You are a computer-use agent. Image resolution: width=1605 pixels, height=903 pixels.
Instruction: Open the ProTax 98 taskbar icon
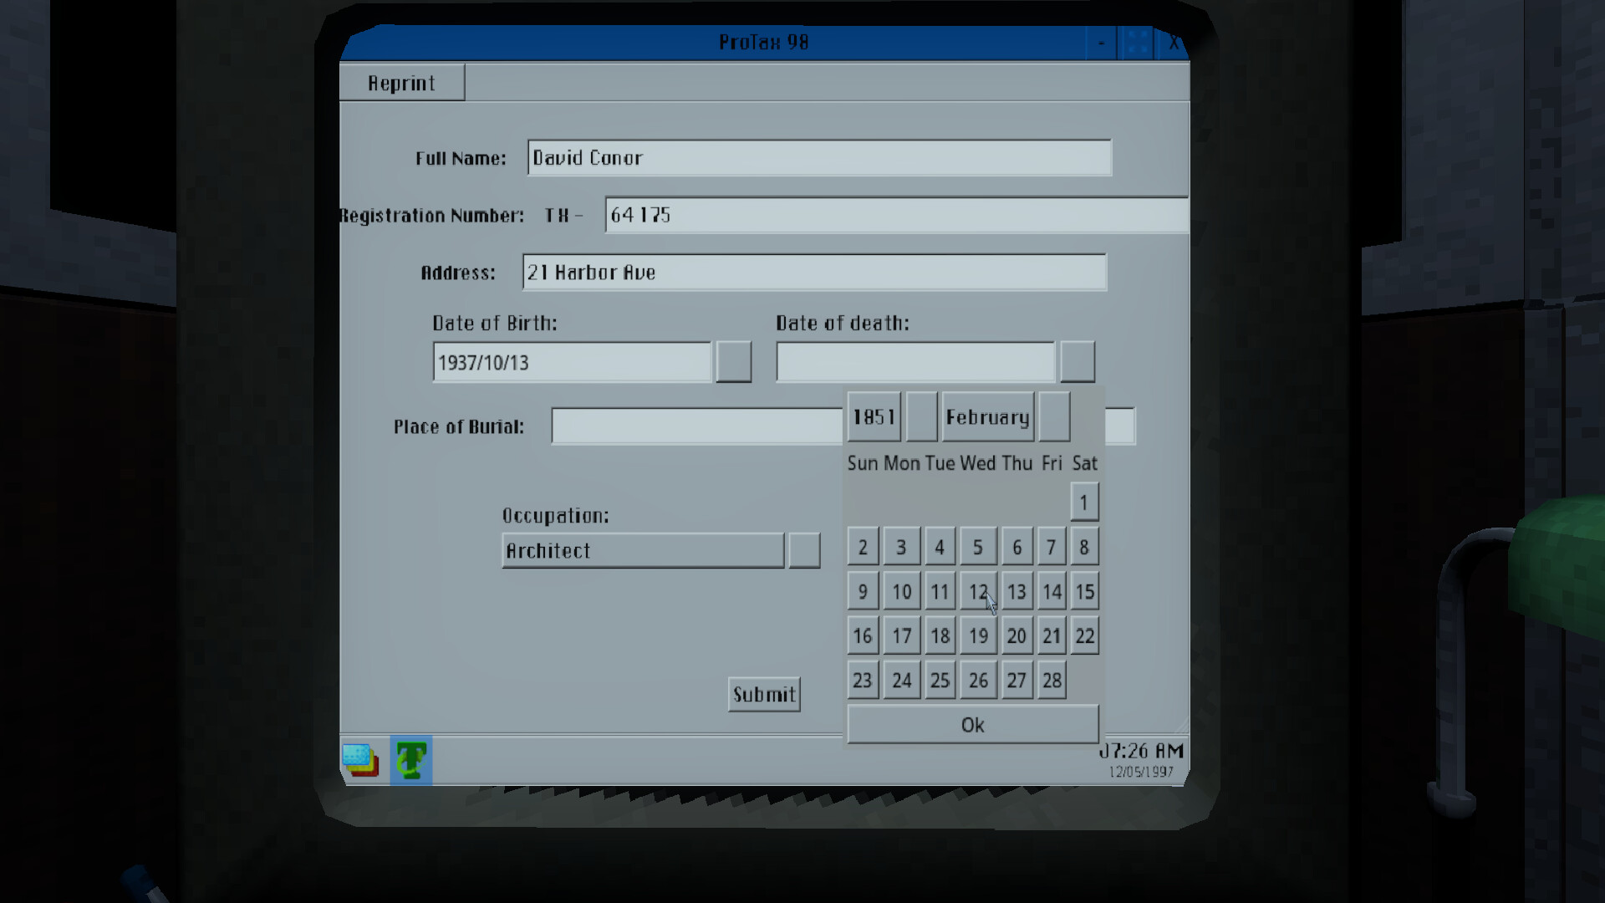411,762
